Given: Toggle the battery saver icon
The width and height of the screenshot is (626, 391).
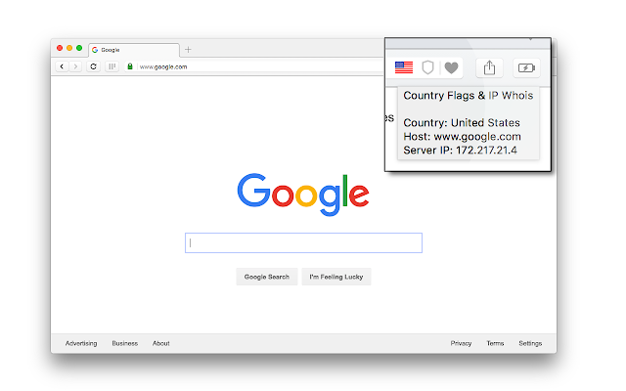Looking at the screenshot, I should coord(526,67).
